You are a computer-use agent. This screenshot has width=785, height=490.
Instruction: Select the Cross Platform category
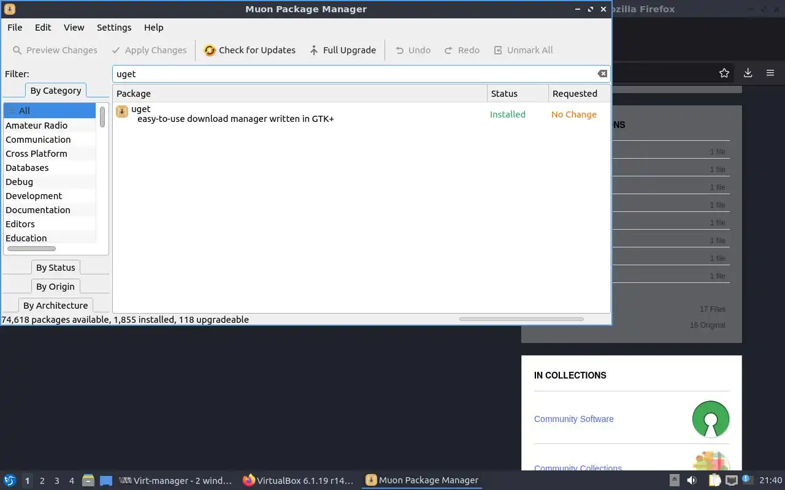click(x=50, y=154)
